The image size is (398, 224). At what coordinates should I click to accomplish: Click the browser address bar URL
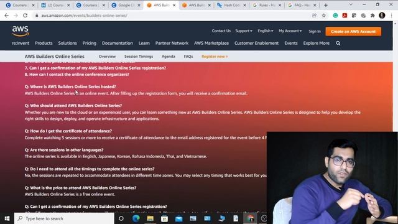pos(85,16)
